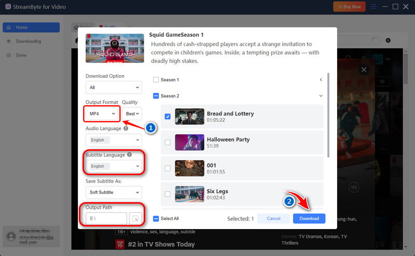Close the Netflix preview with the X icon
This screenshot has width=415, height=256.
coord(364,70)
